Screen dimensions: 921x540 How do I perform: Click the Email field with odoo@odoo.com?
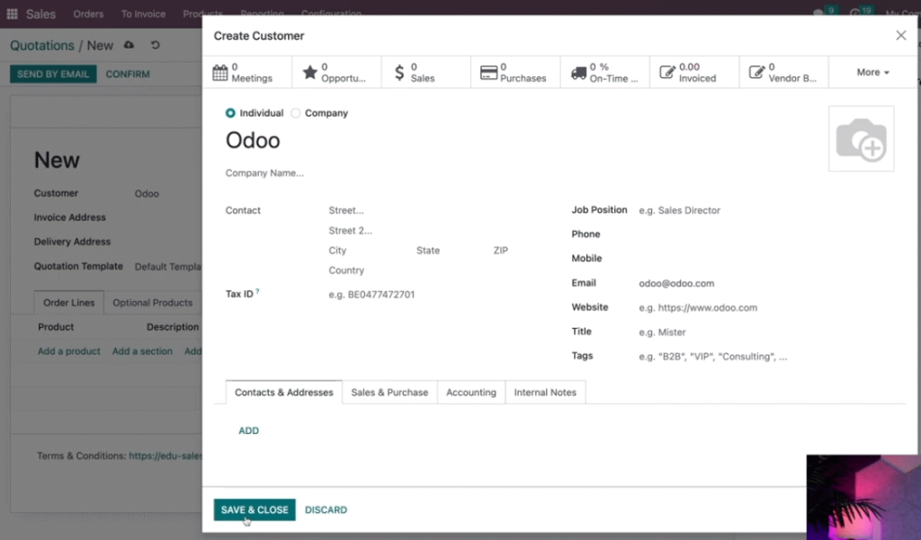(x=766, y=283)
